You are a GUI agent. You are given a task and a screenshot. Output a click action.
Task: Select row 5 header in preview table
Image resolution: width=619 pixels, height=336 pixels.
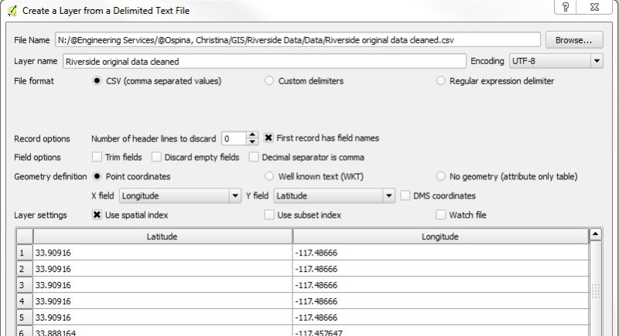pyautogui.click(x=24, y=317)
